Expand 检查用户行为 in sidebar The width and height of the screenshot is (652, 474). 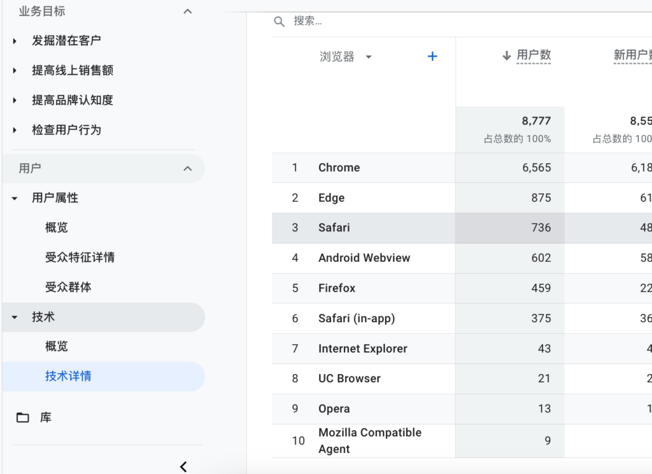pyautogui.click(x=15, y=130)
